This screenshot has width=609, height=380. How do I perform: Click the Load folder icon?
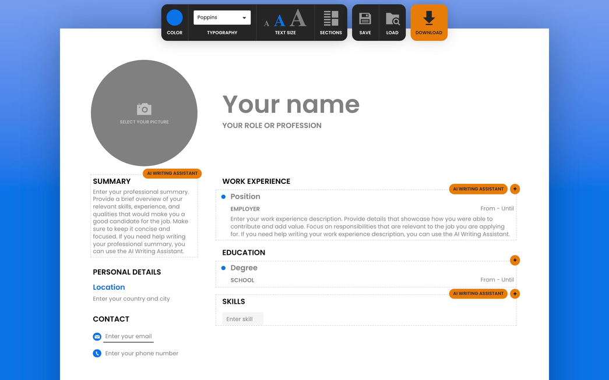[x=392, y=19]
